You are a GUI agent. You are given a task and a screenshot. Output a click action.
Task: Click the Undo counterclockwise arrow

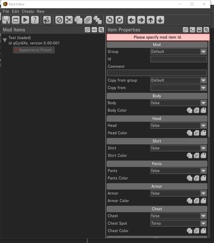coord(110,20)
